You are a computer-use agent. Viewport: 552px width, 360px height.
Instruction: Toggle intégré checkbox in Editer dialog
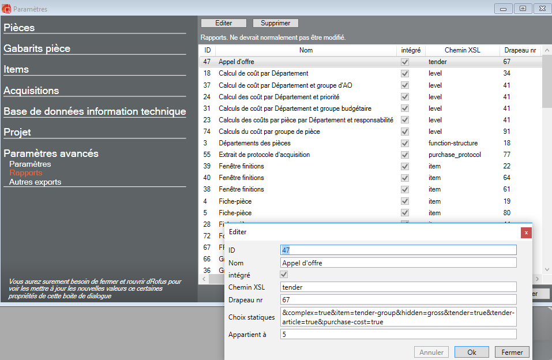click(x=284, y=275)
